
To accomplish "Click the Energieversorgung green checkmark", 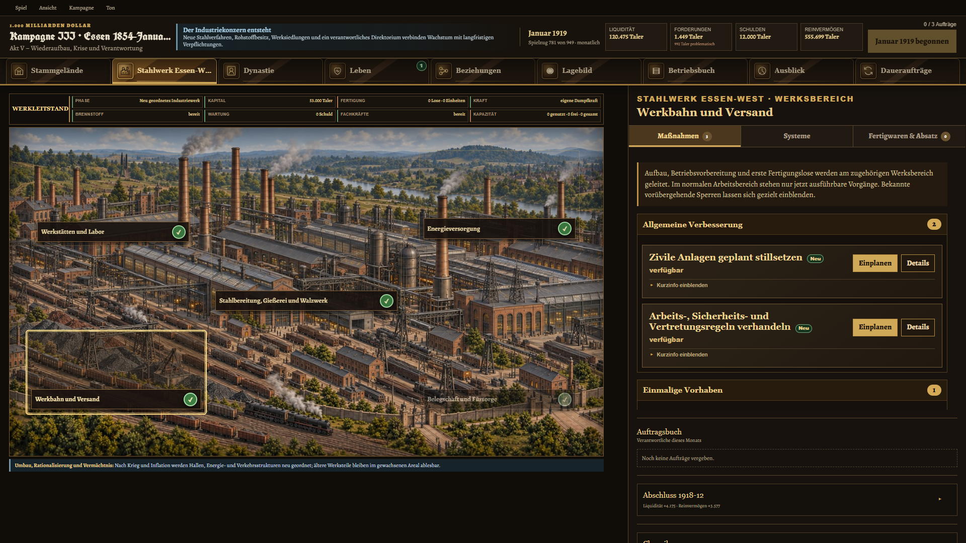I will click(565, 229).
